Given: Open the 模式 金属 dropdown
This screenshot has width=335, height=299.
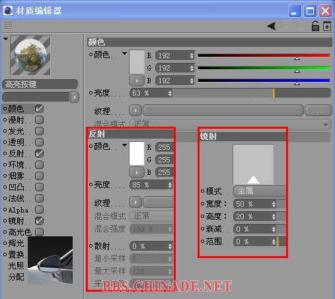Looking at the screenshot, I should [259, 191].
